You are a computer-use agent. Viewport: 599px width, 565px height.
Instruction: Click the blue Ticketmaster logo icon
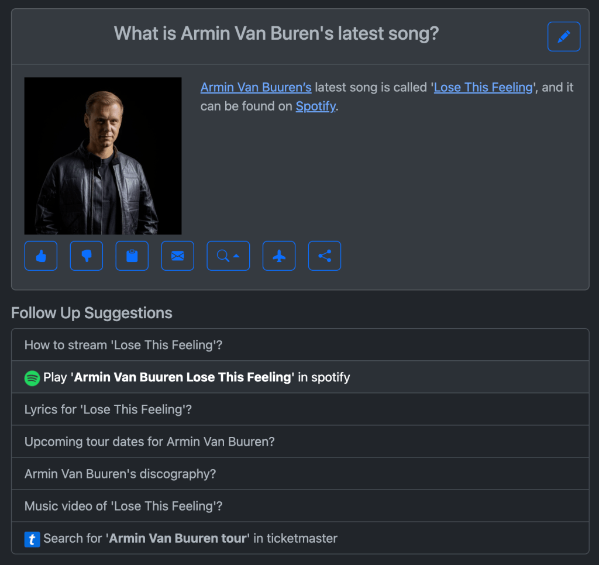(x=32, y=539)
